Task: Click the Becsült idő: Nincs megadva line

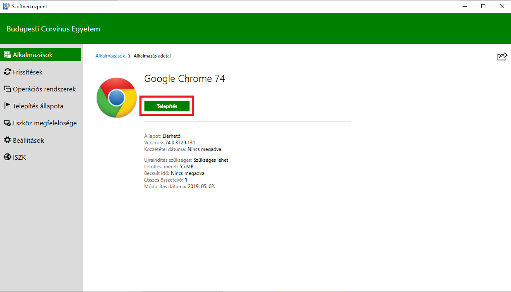Action: [x=174, y=173]
